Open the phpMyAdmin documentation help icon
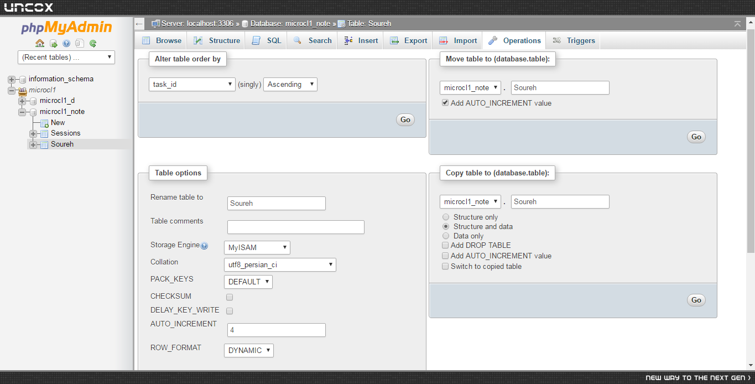 click(66, 43)
